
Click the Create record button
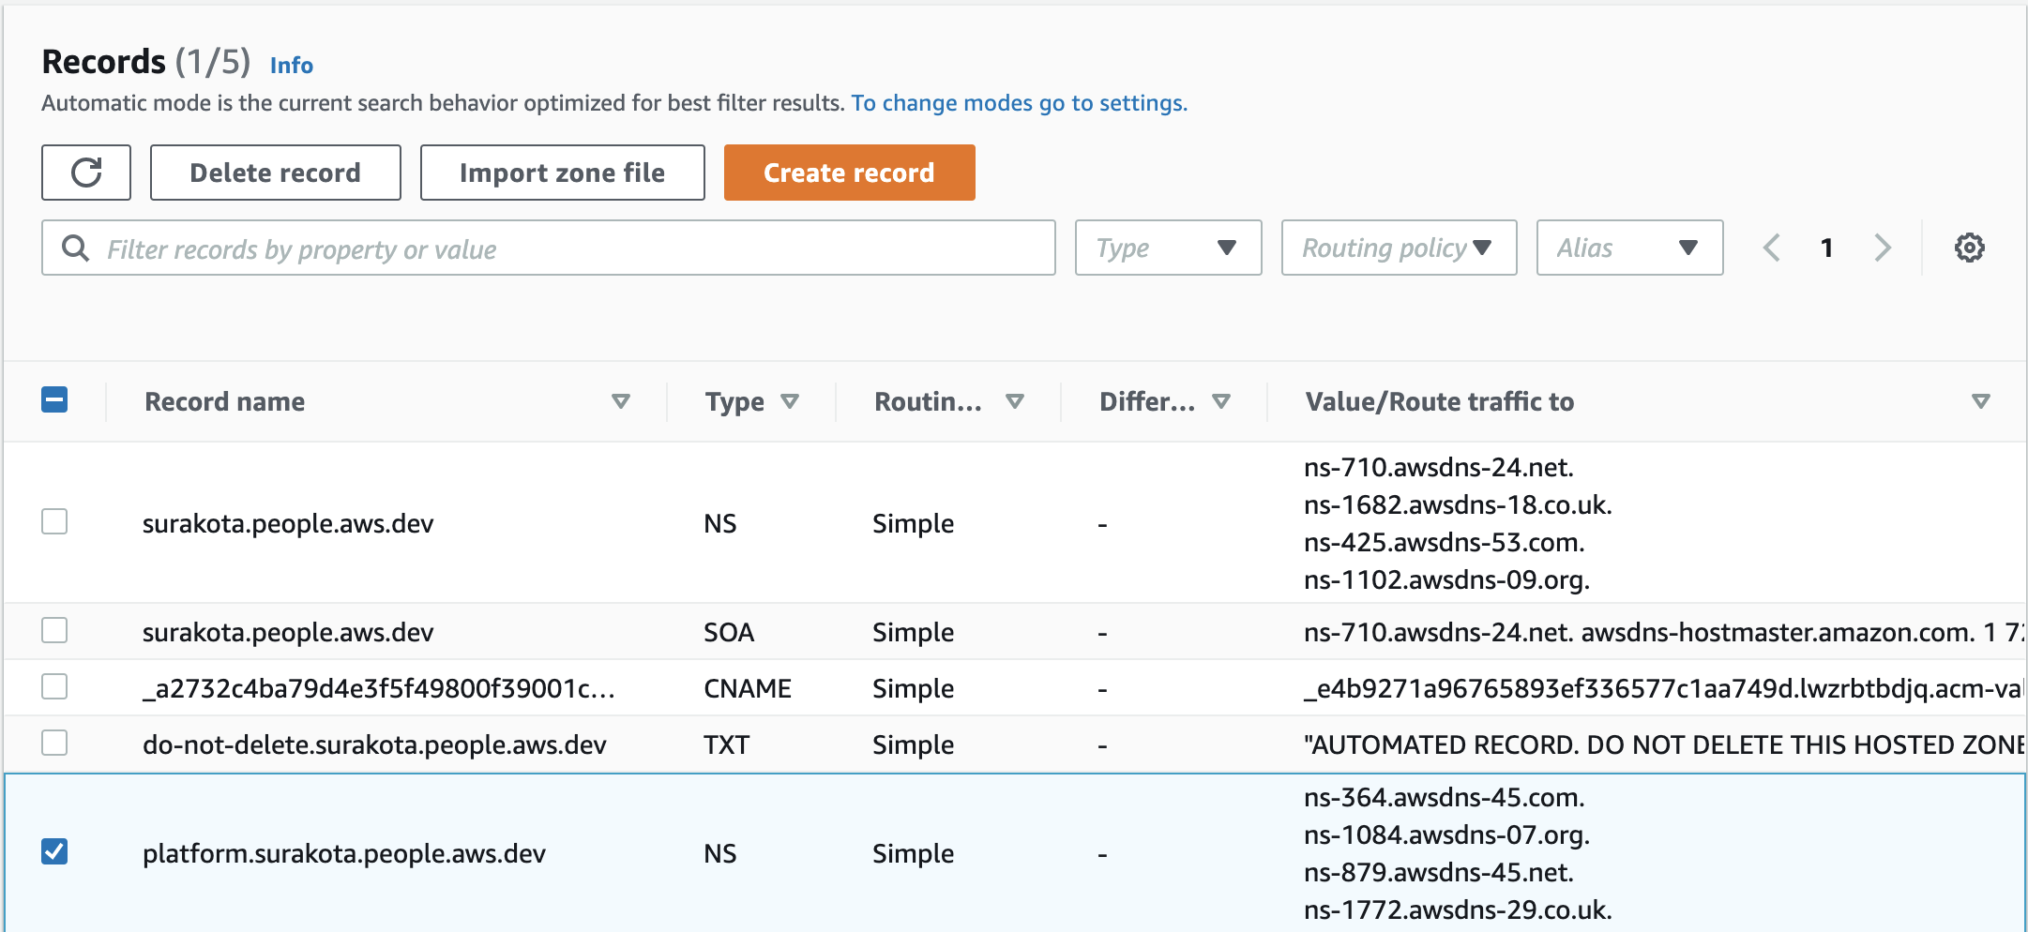tap(849, 173)
